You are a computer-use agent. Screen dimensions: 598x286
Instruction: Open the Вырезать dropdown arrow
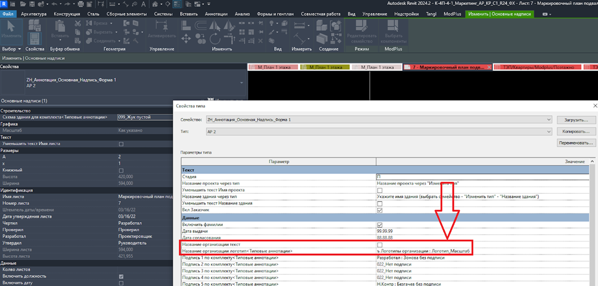point(116,32)
